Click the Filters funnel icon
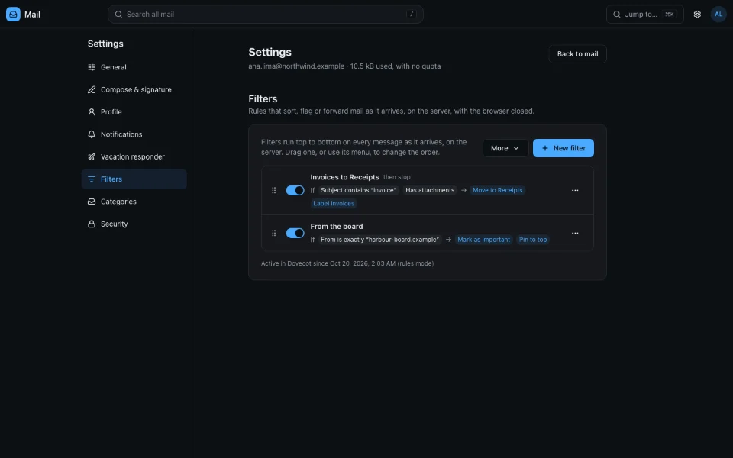Screen dimensions: 733x458 point(92,179)
